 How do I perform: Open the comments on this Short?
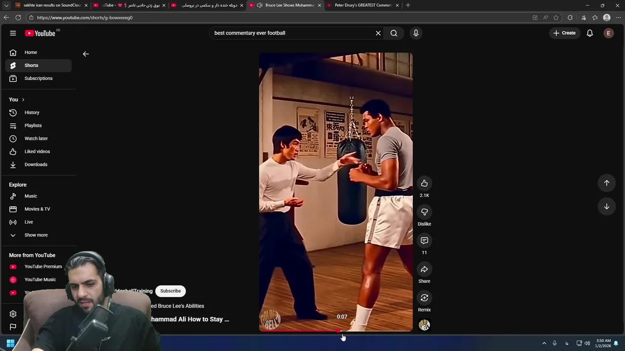click(424, 241)
